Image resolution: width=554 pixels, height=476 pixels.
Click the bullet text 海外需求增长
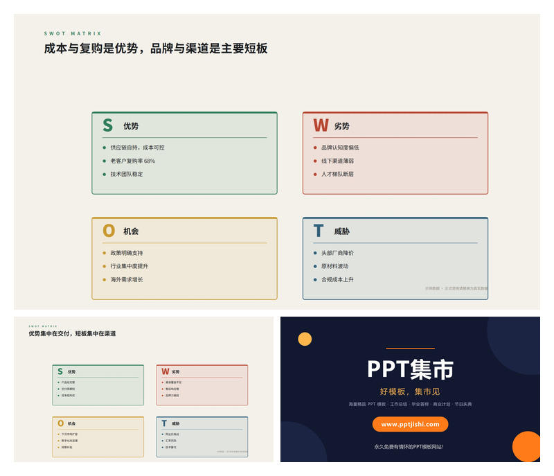(127, 279)
